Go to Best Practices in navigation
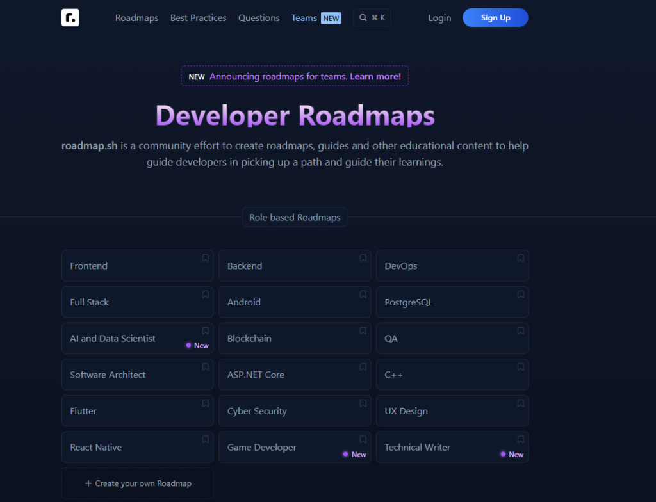Image resolution: width=656 pixels, height=502 pixels. point(199,18)
